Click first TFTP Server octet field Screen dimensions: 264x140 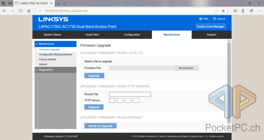pyautogui.click(x=112, y=100)
